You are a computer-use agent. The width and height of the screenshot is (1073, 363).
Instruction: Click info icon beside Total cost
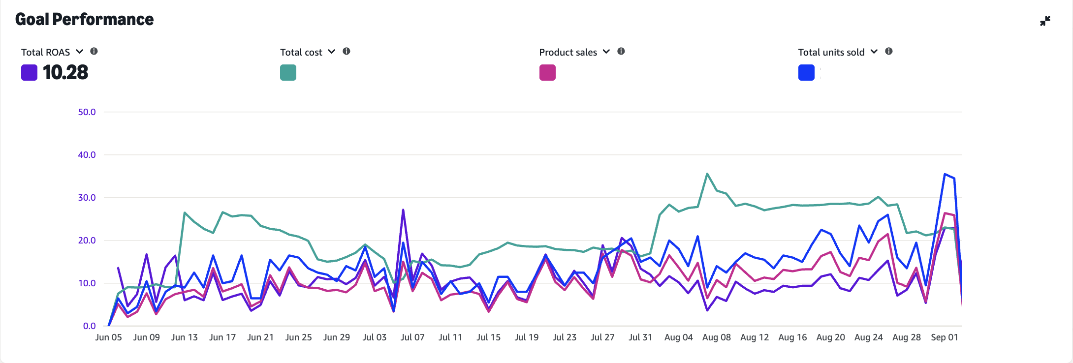click(347, 51)
